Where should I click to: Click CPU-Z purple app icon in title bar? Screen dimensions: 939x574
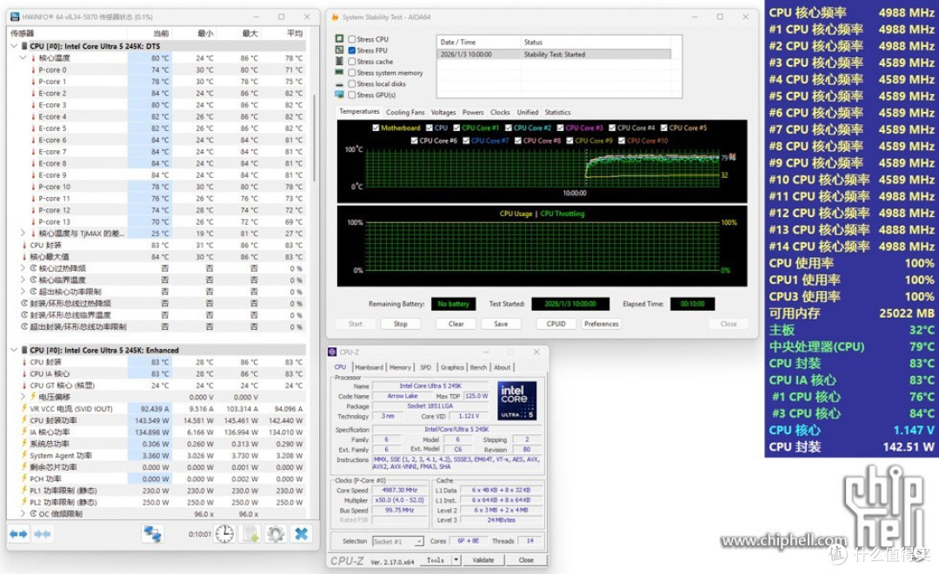tap(332, 353)
